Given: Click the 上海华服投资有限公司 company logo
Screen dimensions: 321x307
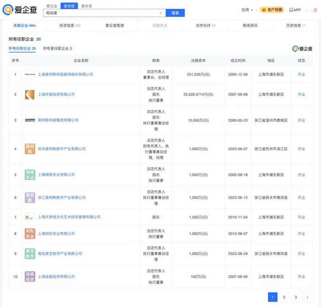Looking at the screenshot, I should (x=30, y=95).
